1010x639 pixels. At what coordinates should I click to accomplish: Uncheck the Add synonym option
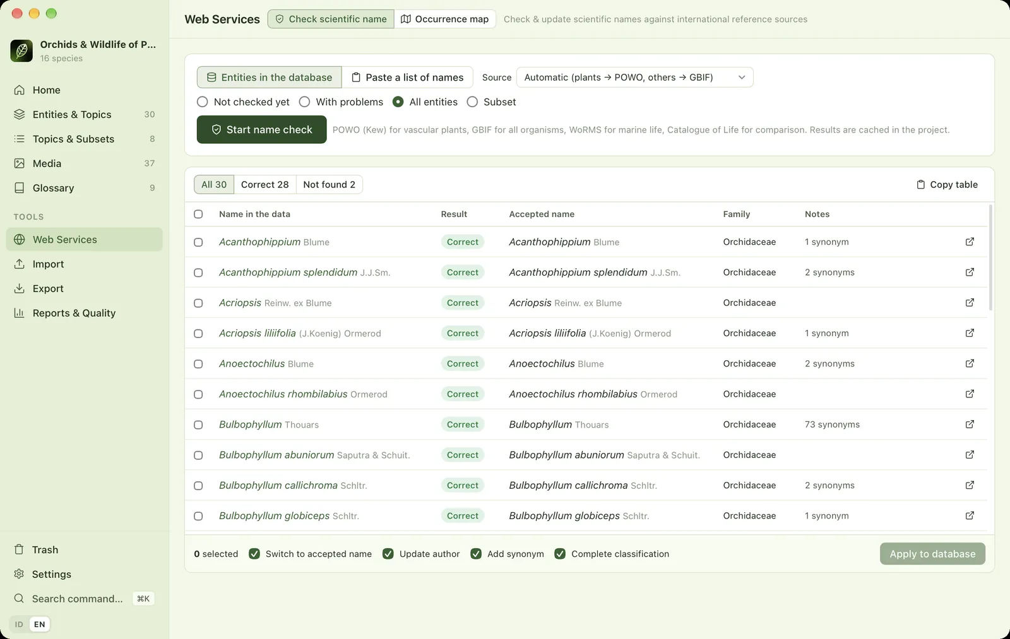click(476, 554)
